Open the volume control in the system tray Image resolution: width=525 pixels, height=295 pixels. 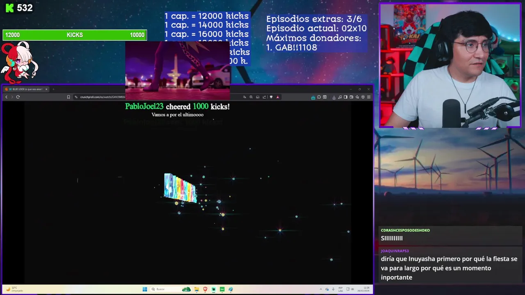point(352,289)
